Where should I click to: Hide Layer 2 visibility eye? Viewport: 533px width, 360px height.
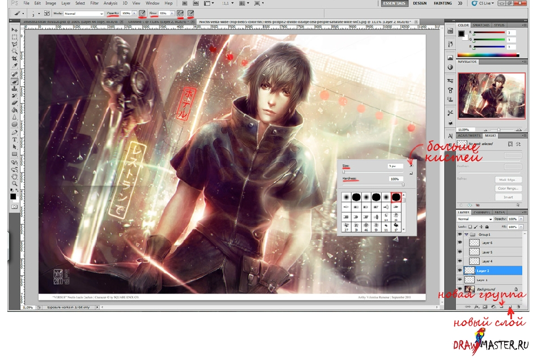click(x=459, y=271)
